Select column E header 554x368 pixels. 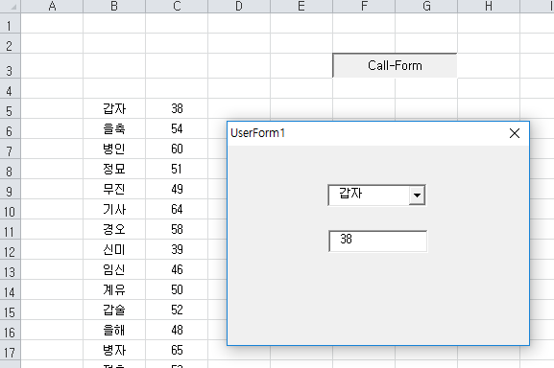[x=301, y=6]
